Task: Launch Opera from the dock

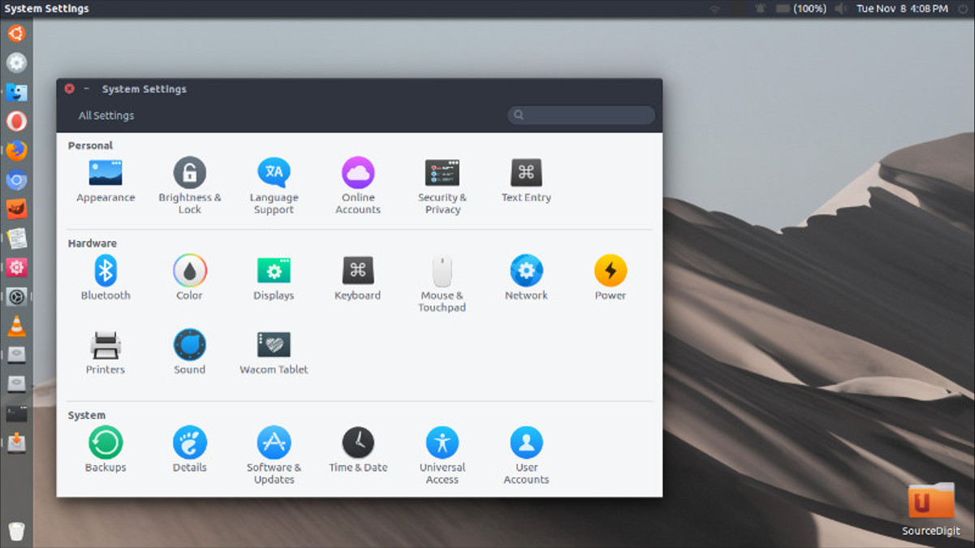Action: click(16, 121)
